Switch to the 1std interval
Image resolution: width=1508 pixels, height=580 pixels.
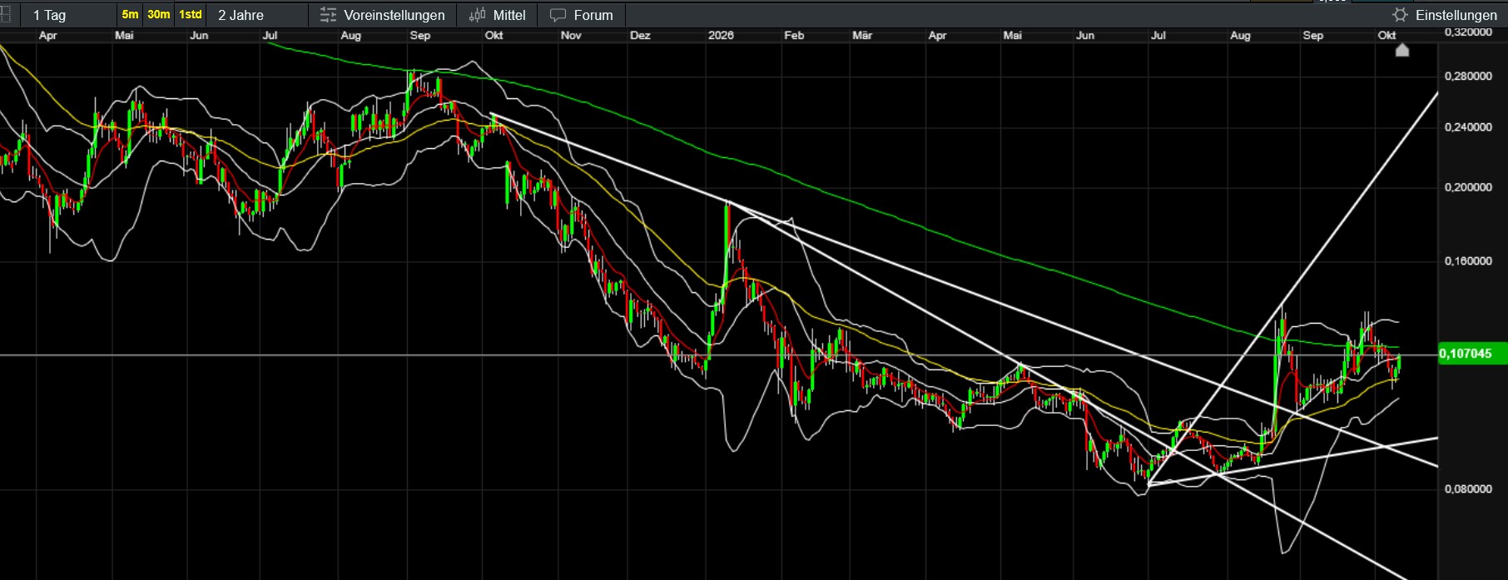click(191, 15)
